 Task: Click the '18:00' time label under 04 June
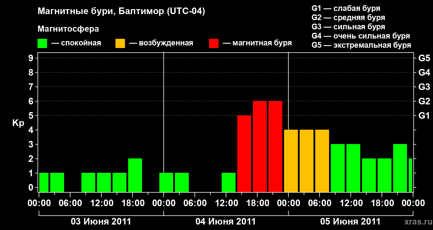(257, 203)
